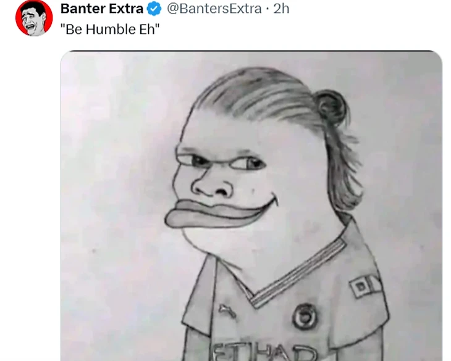Click the hair bun in the drawing
The height and width of the screenshot is (361, 451).
332,105
